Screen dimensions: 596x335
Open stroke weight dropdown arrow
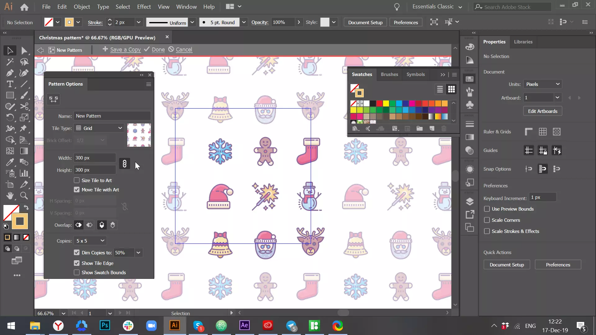coord(138,22)
